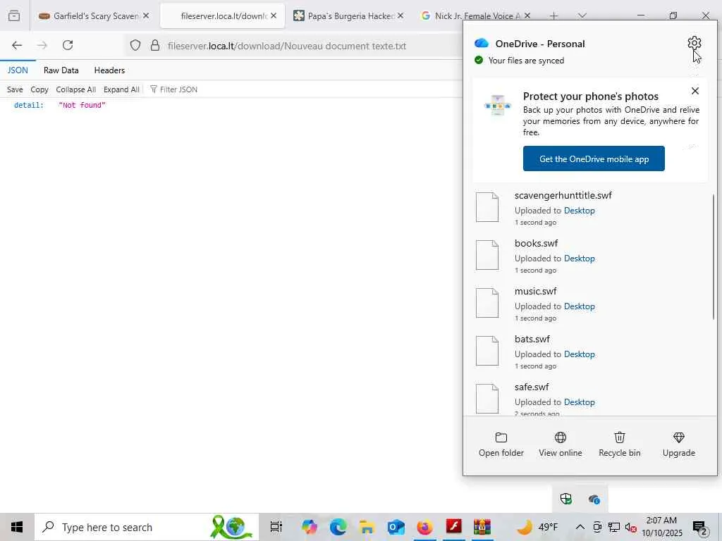Switch to the JSON tab

(x=18, y=70)
